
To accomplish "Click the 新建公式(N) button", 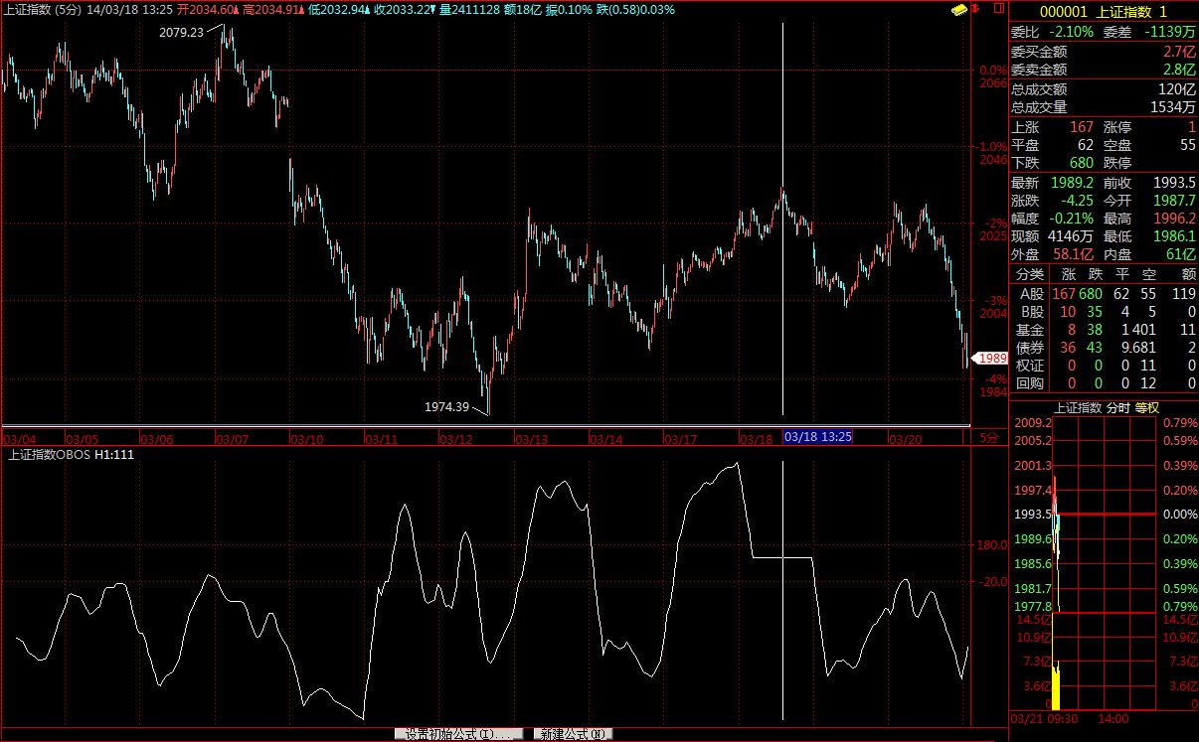I will coord(572,734).
